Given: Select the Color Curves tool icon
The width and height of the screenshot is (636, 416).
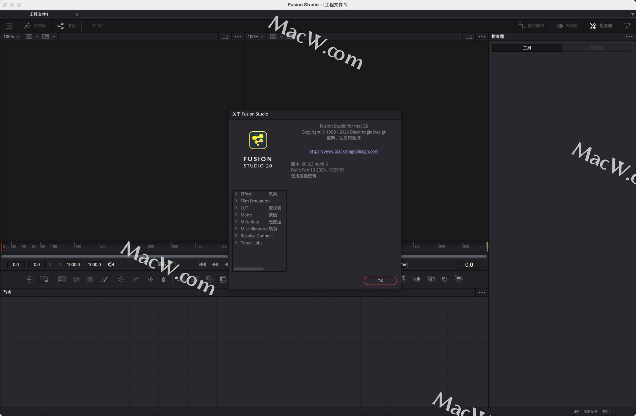Looking at the screenshot, I should point(136,279).
